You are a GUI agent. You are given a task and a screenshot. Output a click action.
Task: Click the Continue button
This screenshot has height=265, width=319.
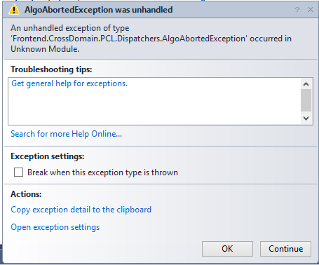click(285, 249)
